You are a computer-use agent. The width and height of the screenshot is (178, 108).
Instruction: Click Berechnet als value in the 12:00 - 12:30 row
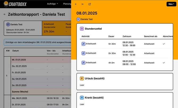(149, 53)
